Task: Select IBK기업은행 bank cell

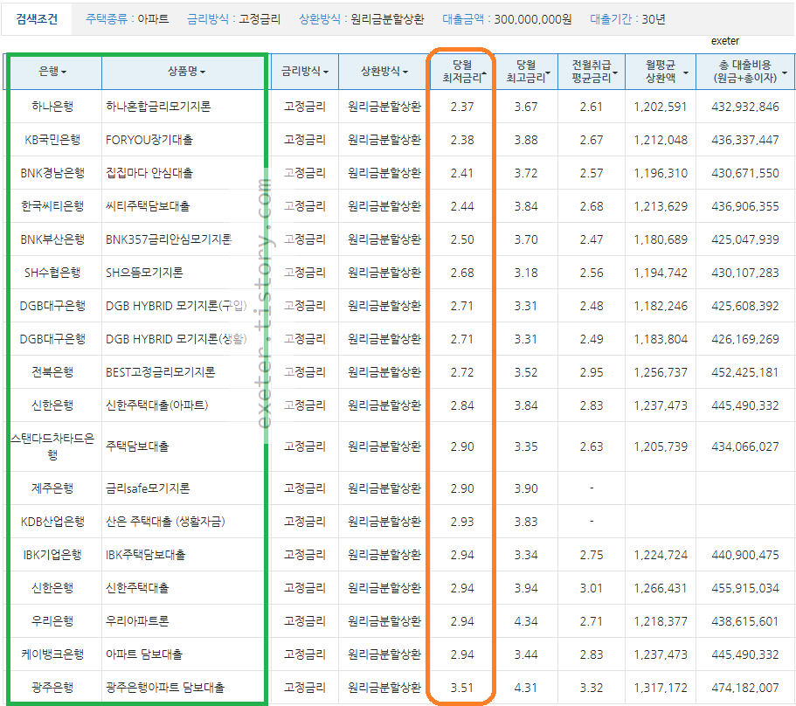Action: coord(52,555)
